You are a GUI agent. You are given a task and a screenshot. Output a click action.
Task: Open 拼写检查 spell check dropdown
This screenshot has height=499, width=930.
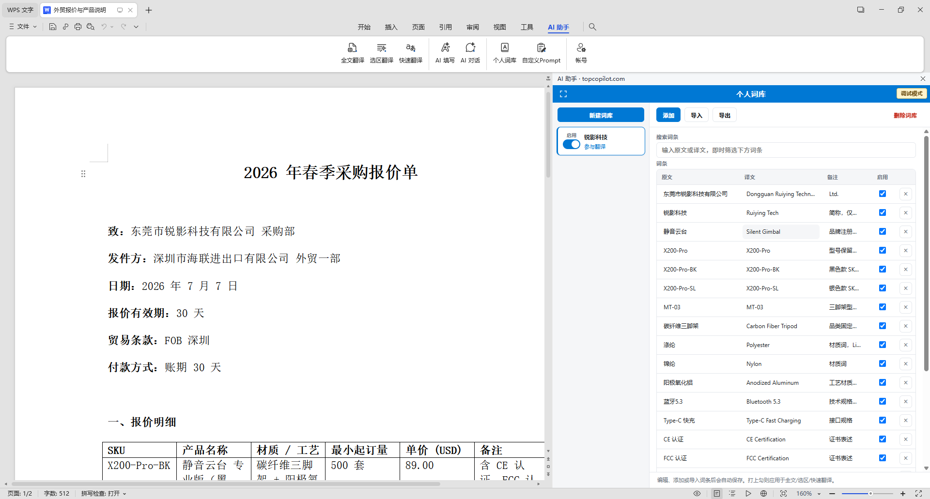(x=104, y=494)
